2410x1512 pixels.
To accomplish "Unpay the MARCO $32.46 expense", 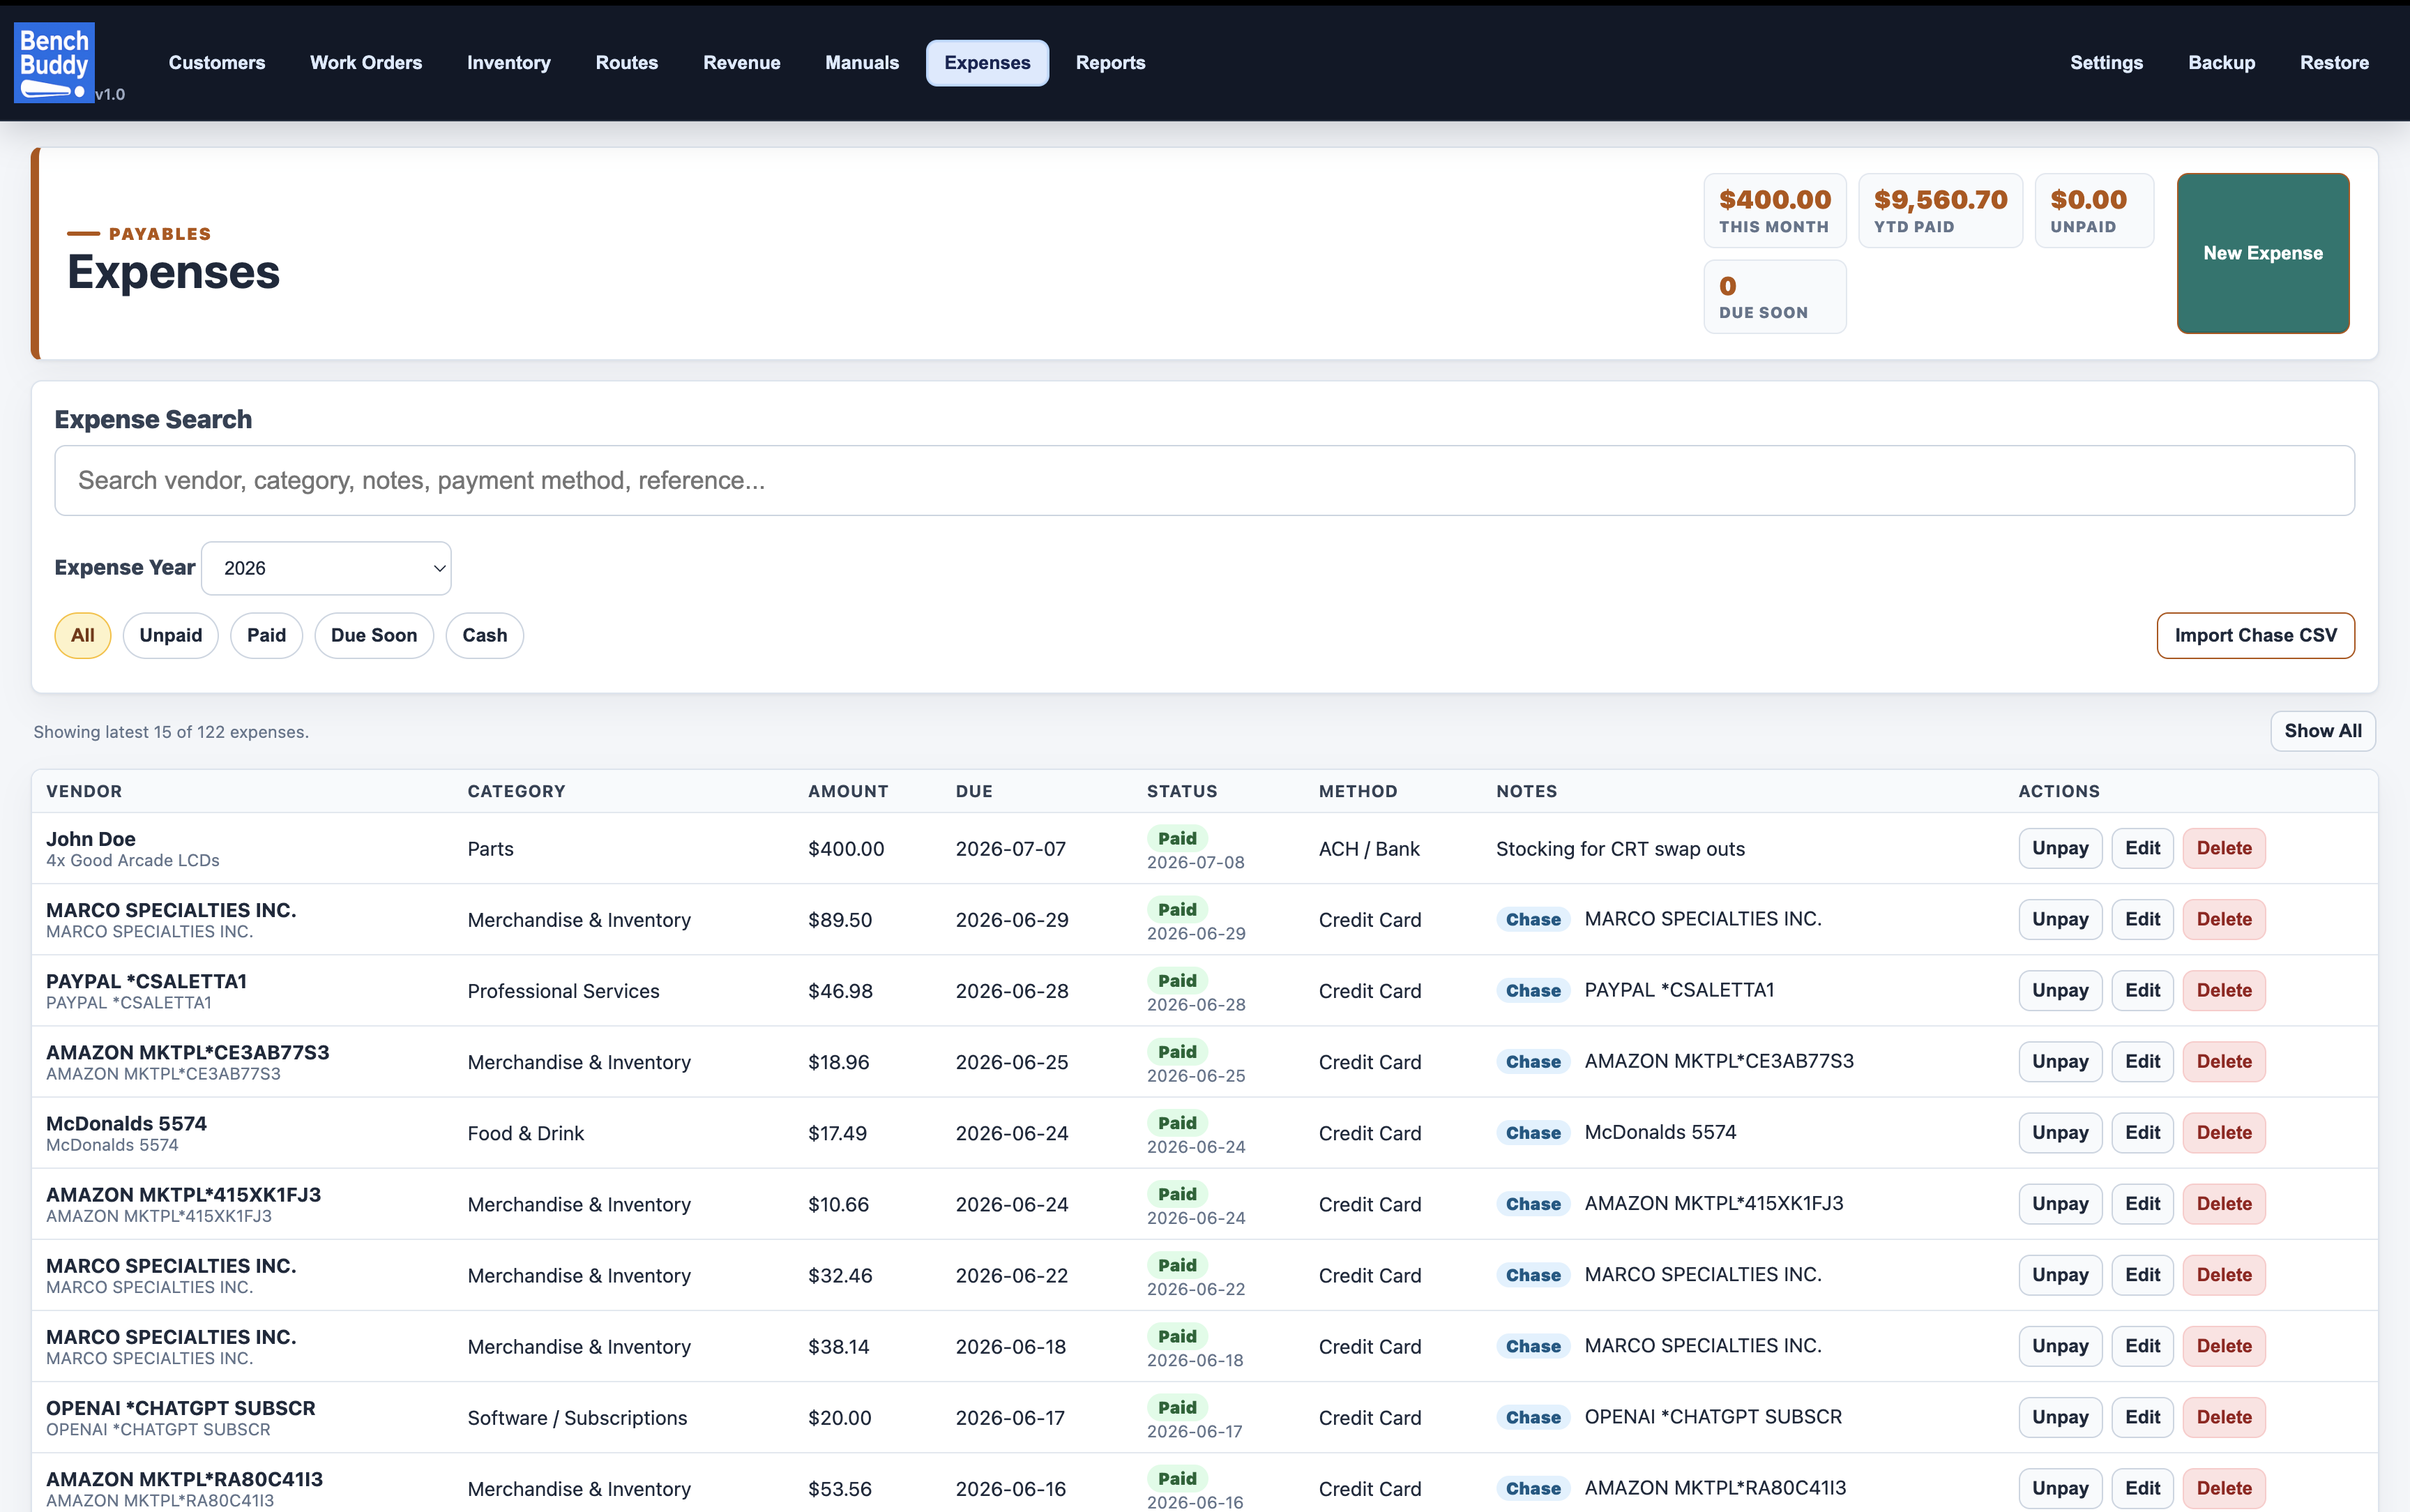I will [x=2060, y=1274].
